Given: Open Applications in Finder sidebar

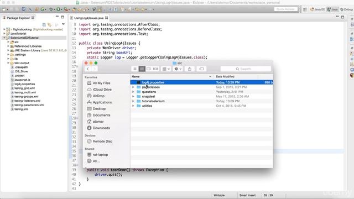Looking at the screenshot, I should pyautogui.click(x=102, y=102).
